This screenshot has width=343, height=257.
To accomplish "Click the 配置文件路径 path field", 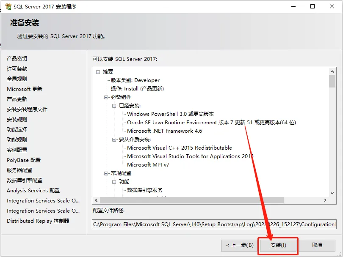I will [x=214, y=224].
